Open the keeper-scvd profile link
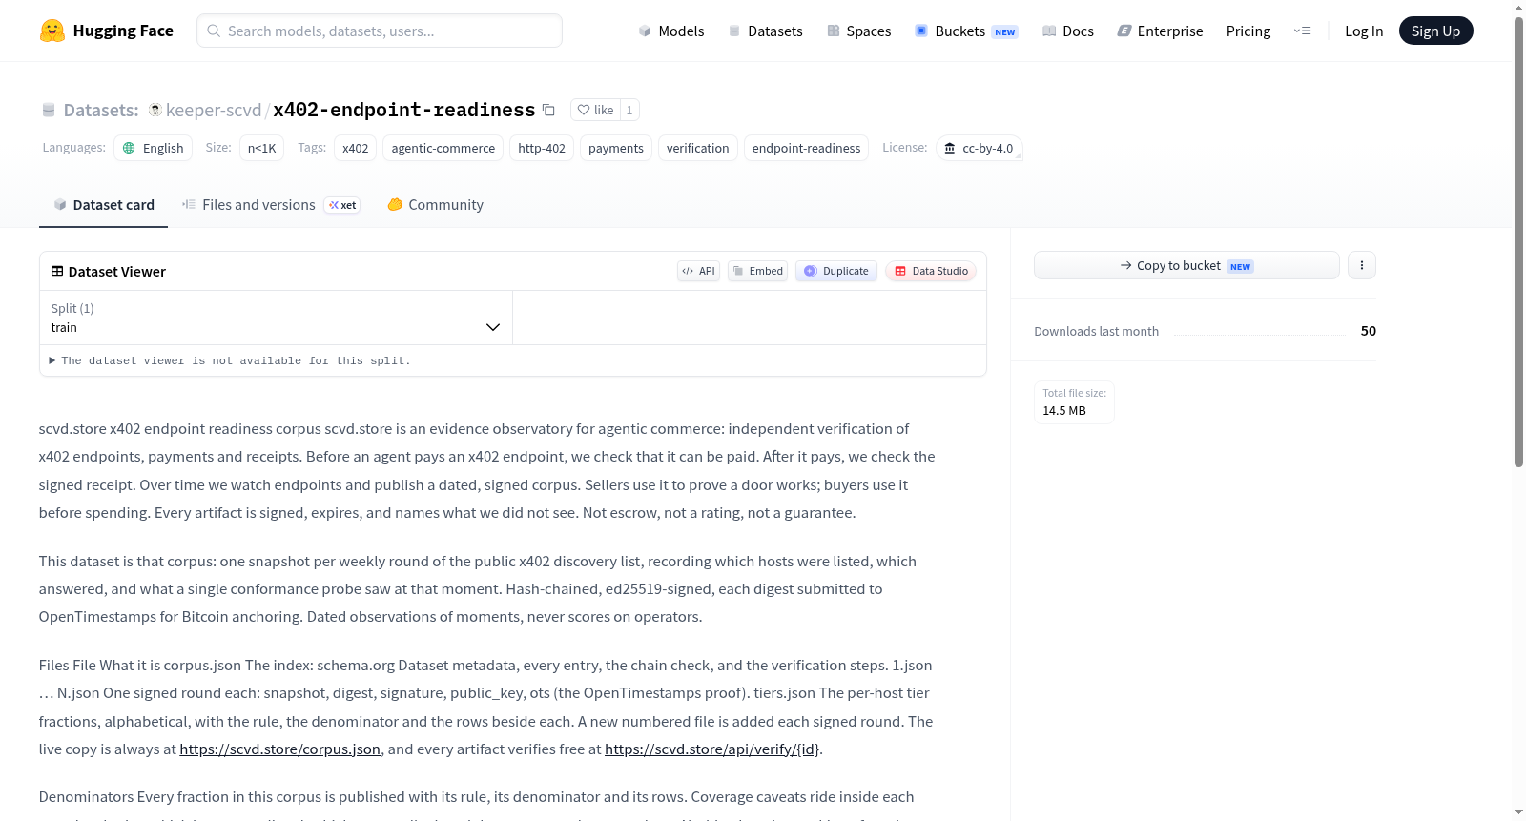 (214, 110)
